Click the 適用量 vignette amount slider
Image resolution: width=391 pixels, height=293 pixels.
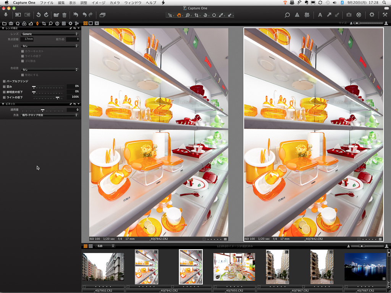point(43,110)
